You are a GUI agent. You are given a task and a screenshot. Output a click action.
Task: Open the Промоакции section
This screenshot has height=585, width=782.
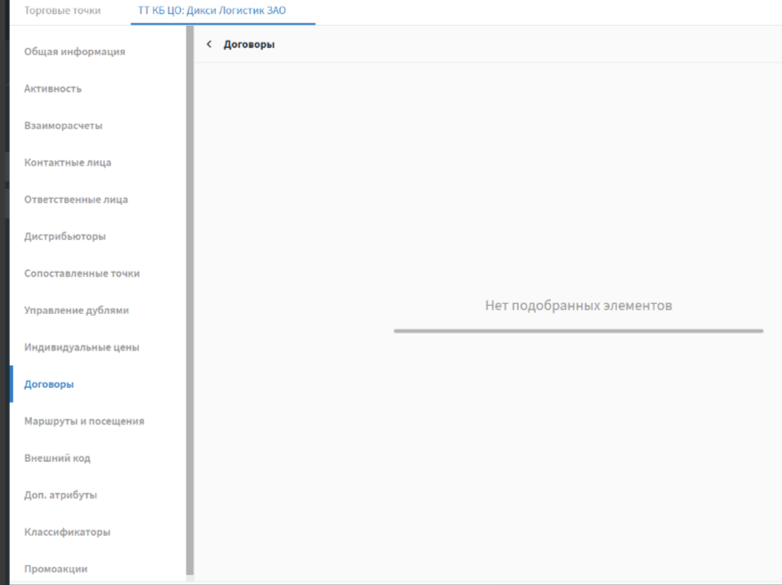click(x=56, y=569)
